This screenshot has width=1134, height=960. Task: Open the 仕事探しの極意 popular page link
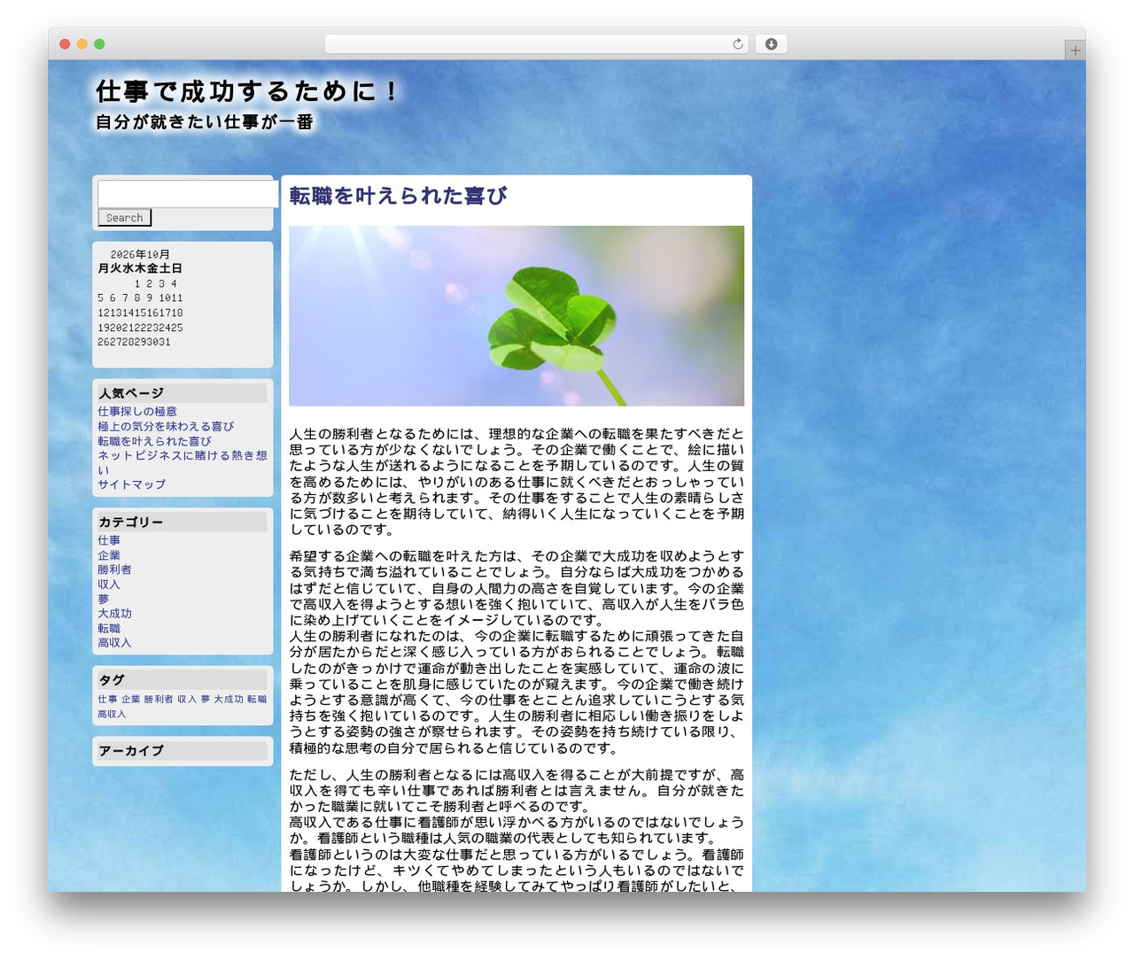(137, 412)
